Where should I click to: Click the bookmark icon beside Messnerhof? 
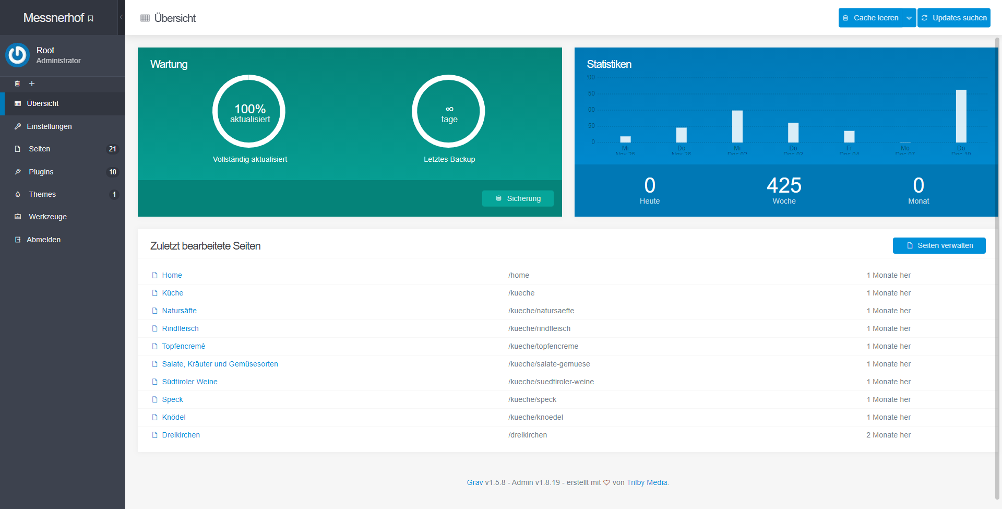(91, 19)
